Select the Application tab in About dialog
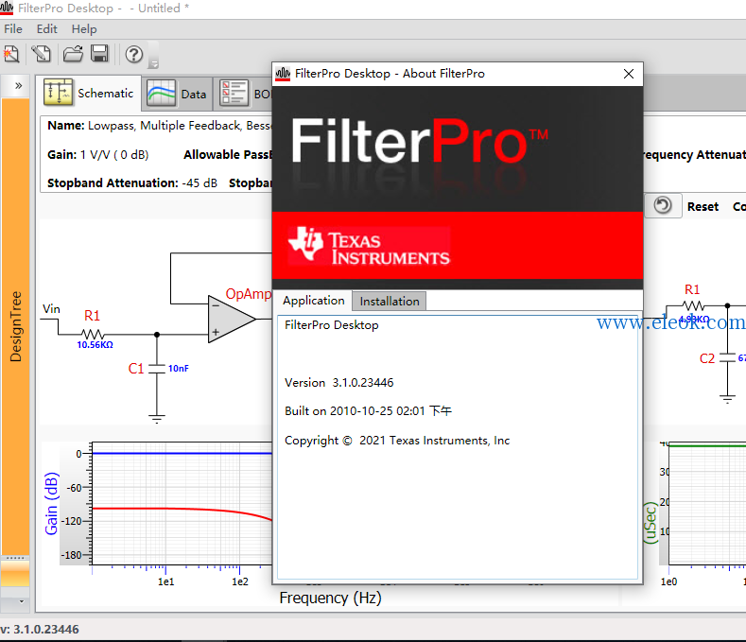This screenshot has height=642, width=746. pyautogui.click(x=314, y=301)
